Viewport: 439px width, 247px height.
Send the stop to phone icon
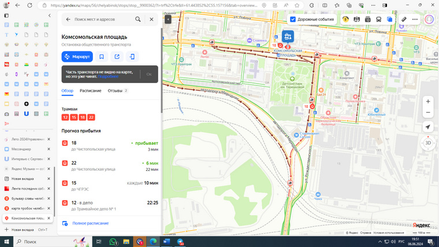coord(132,57)
